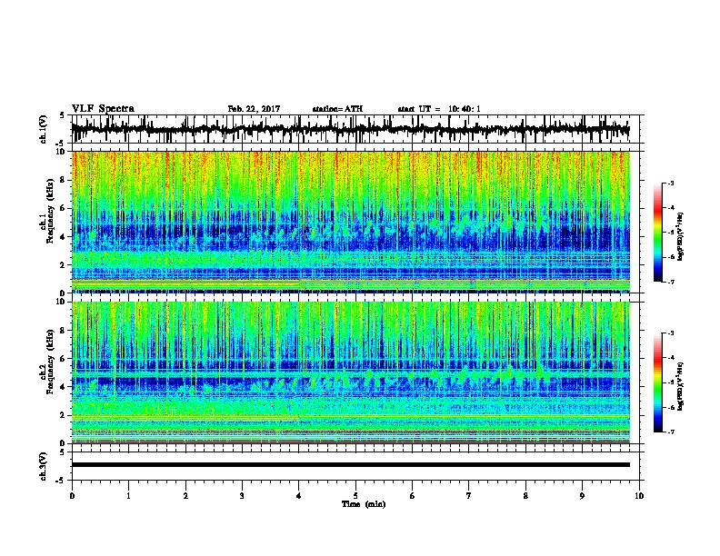The height and width of the screenshot is (556, 720).
Task: Click the ch.1 spectrogram color bar
Action: pyautogui.click(x=658, y=233)
